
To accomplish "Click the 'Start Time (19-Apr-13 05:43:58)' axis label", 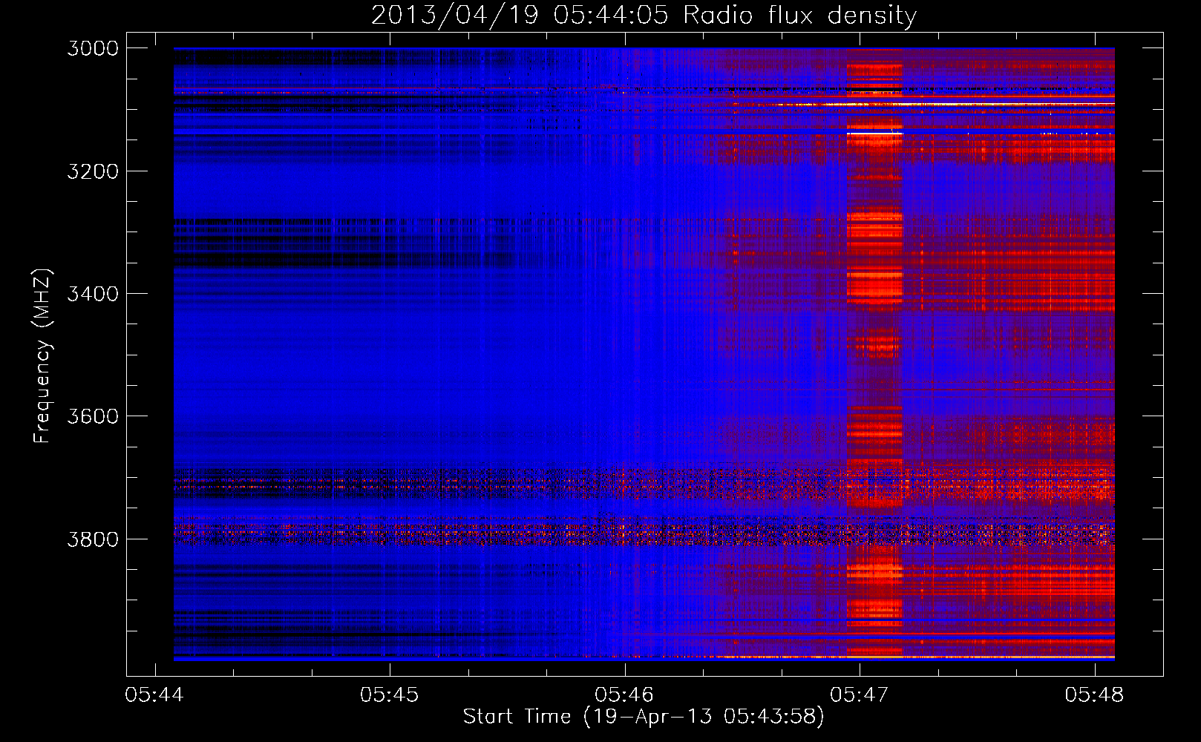I will 644,717.
